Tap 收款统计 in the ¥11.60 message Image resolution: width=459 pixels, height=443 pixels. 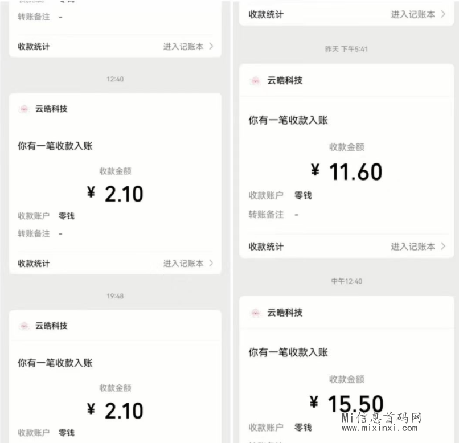[265, 247]
